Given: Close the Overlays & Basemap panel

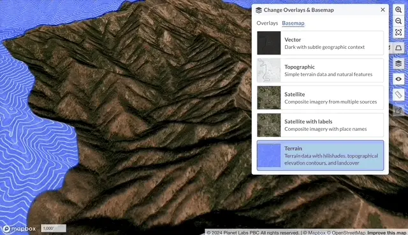Looking at the screenshot, I should click(382, 10).
